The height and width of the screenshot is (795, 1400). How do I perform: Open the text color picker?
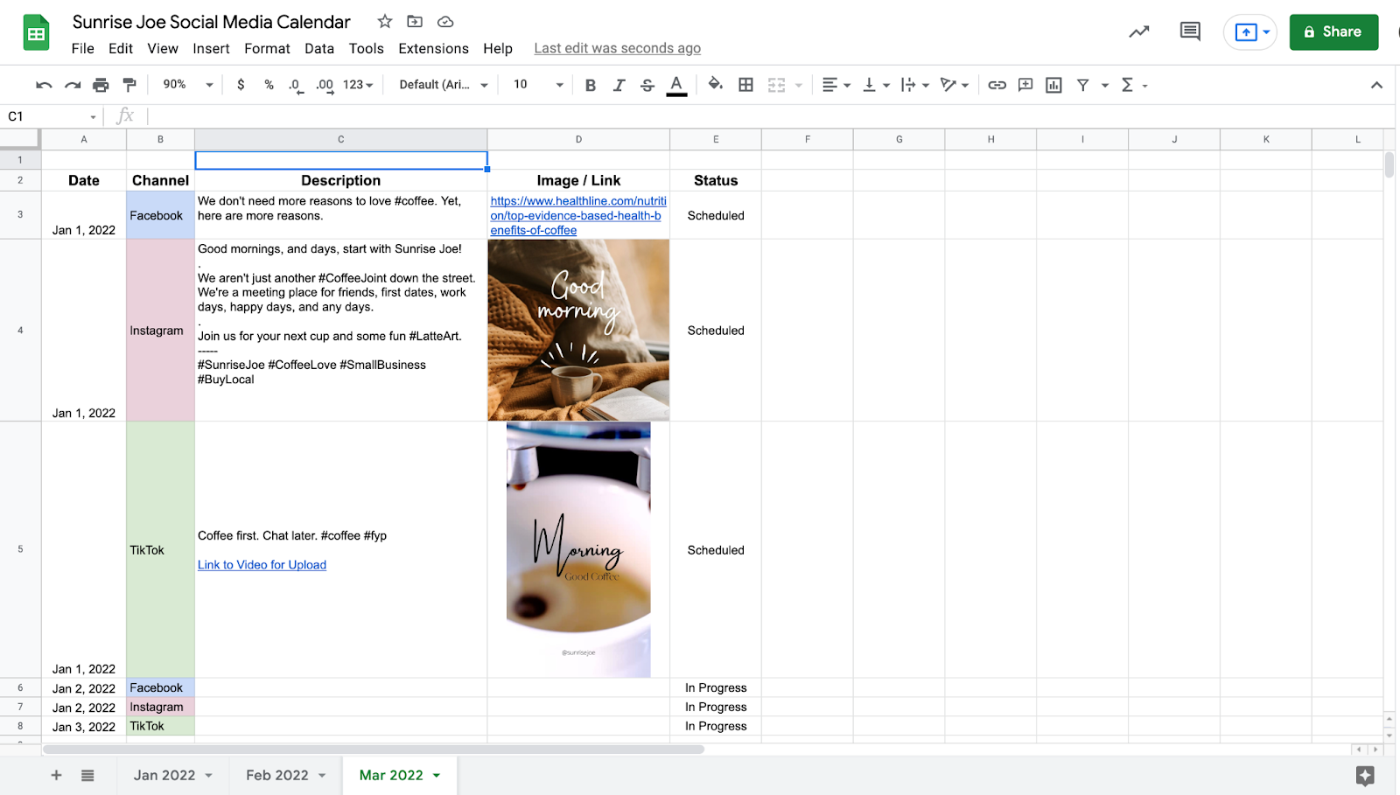[676, 85]
